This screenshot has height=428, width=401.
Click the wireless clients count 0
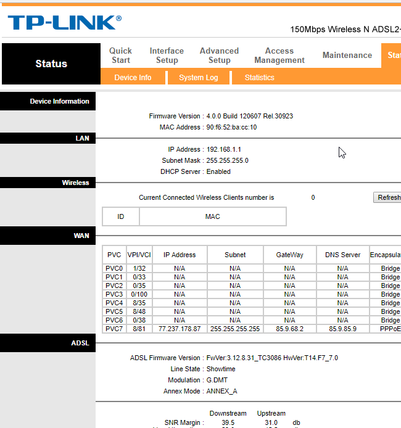[x=313, y=197]
